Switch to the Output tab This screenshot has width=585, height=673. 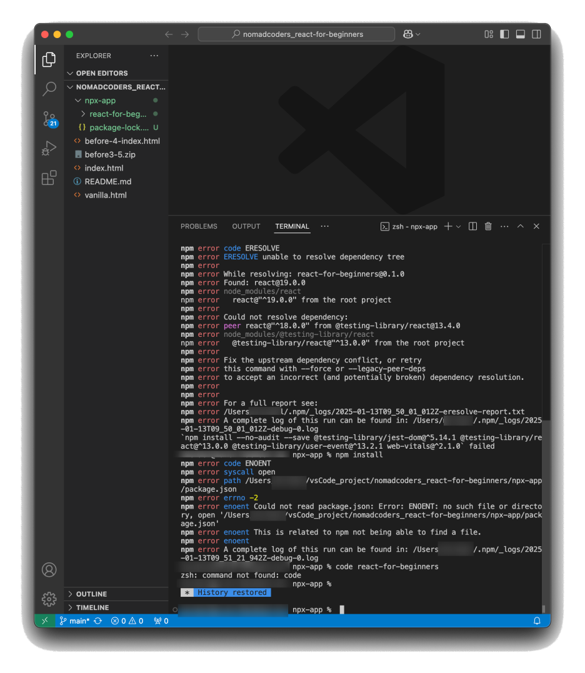click(246, 226)
